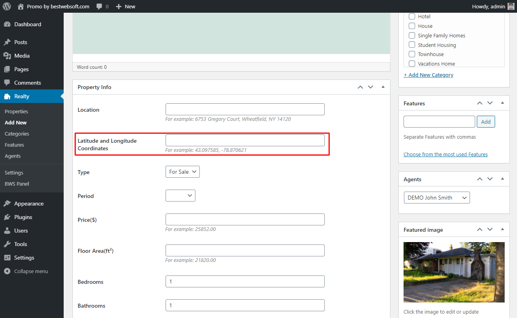Click the Features text input box
This screenshot has height=318, width=517.
(439, 122)
